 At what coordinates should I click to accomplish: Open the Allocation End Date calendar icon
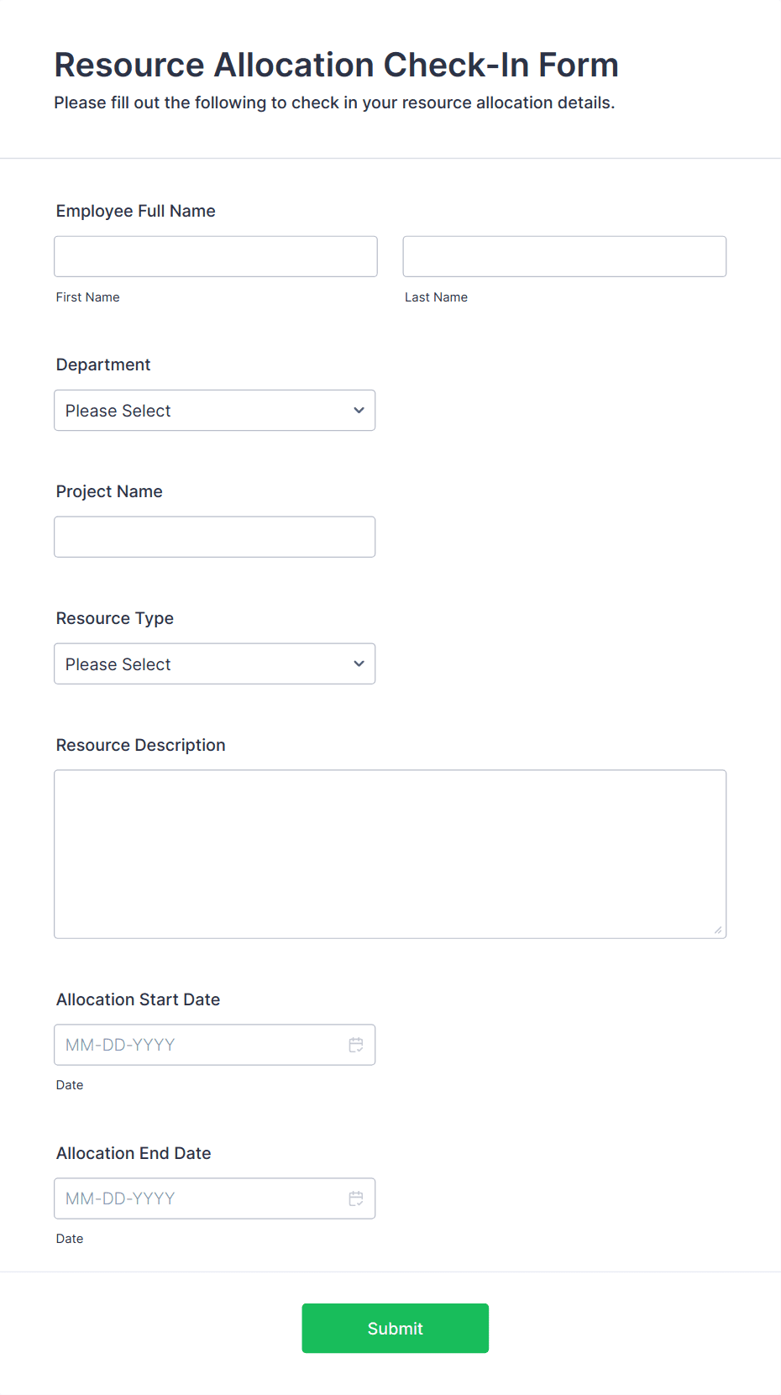[x=356, y=1198]
